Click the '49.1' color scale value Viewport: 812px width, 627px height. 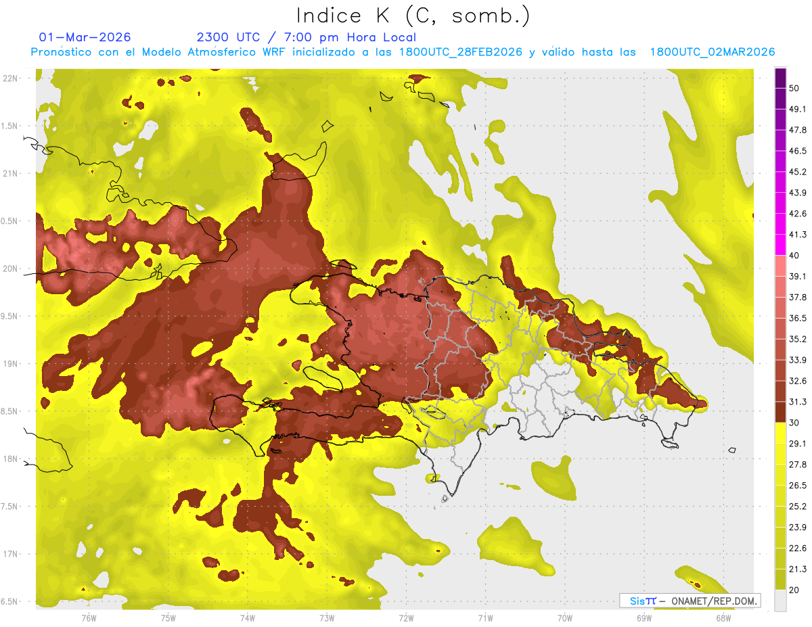(798, 110)
